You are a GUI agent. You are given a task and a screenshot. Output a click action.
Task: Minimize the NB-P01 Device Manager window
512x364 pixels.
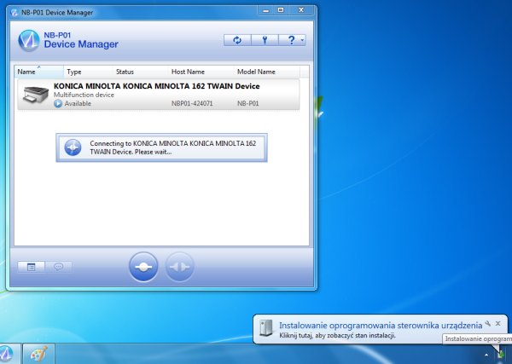tap(266, 10)
